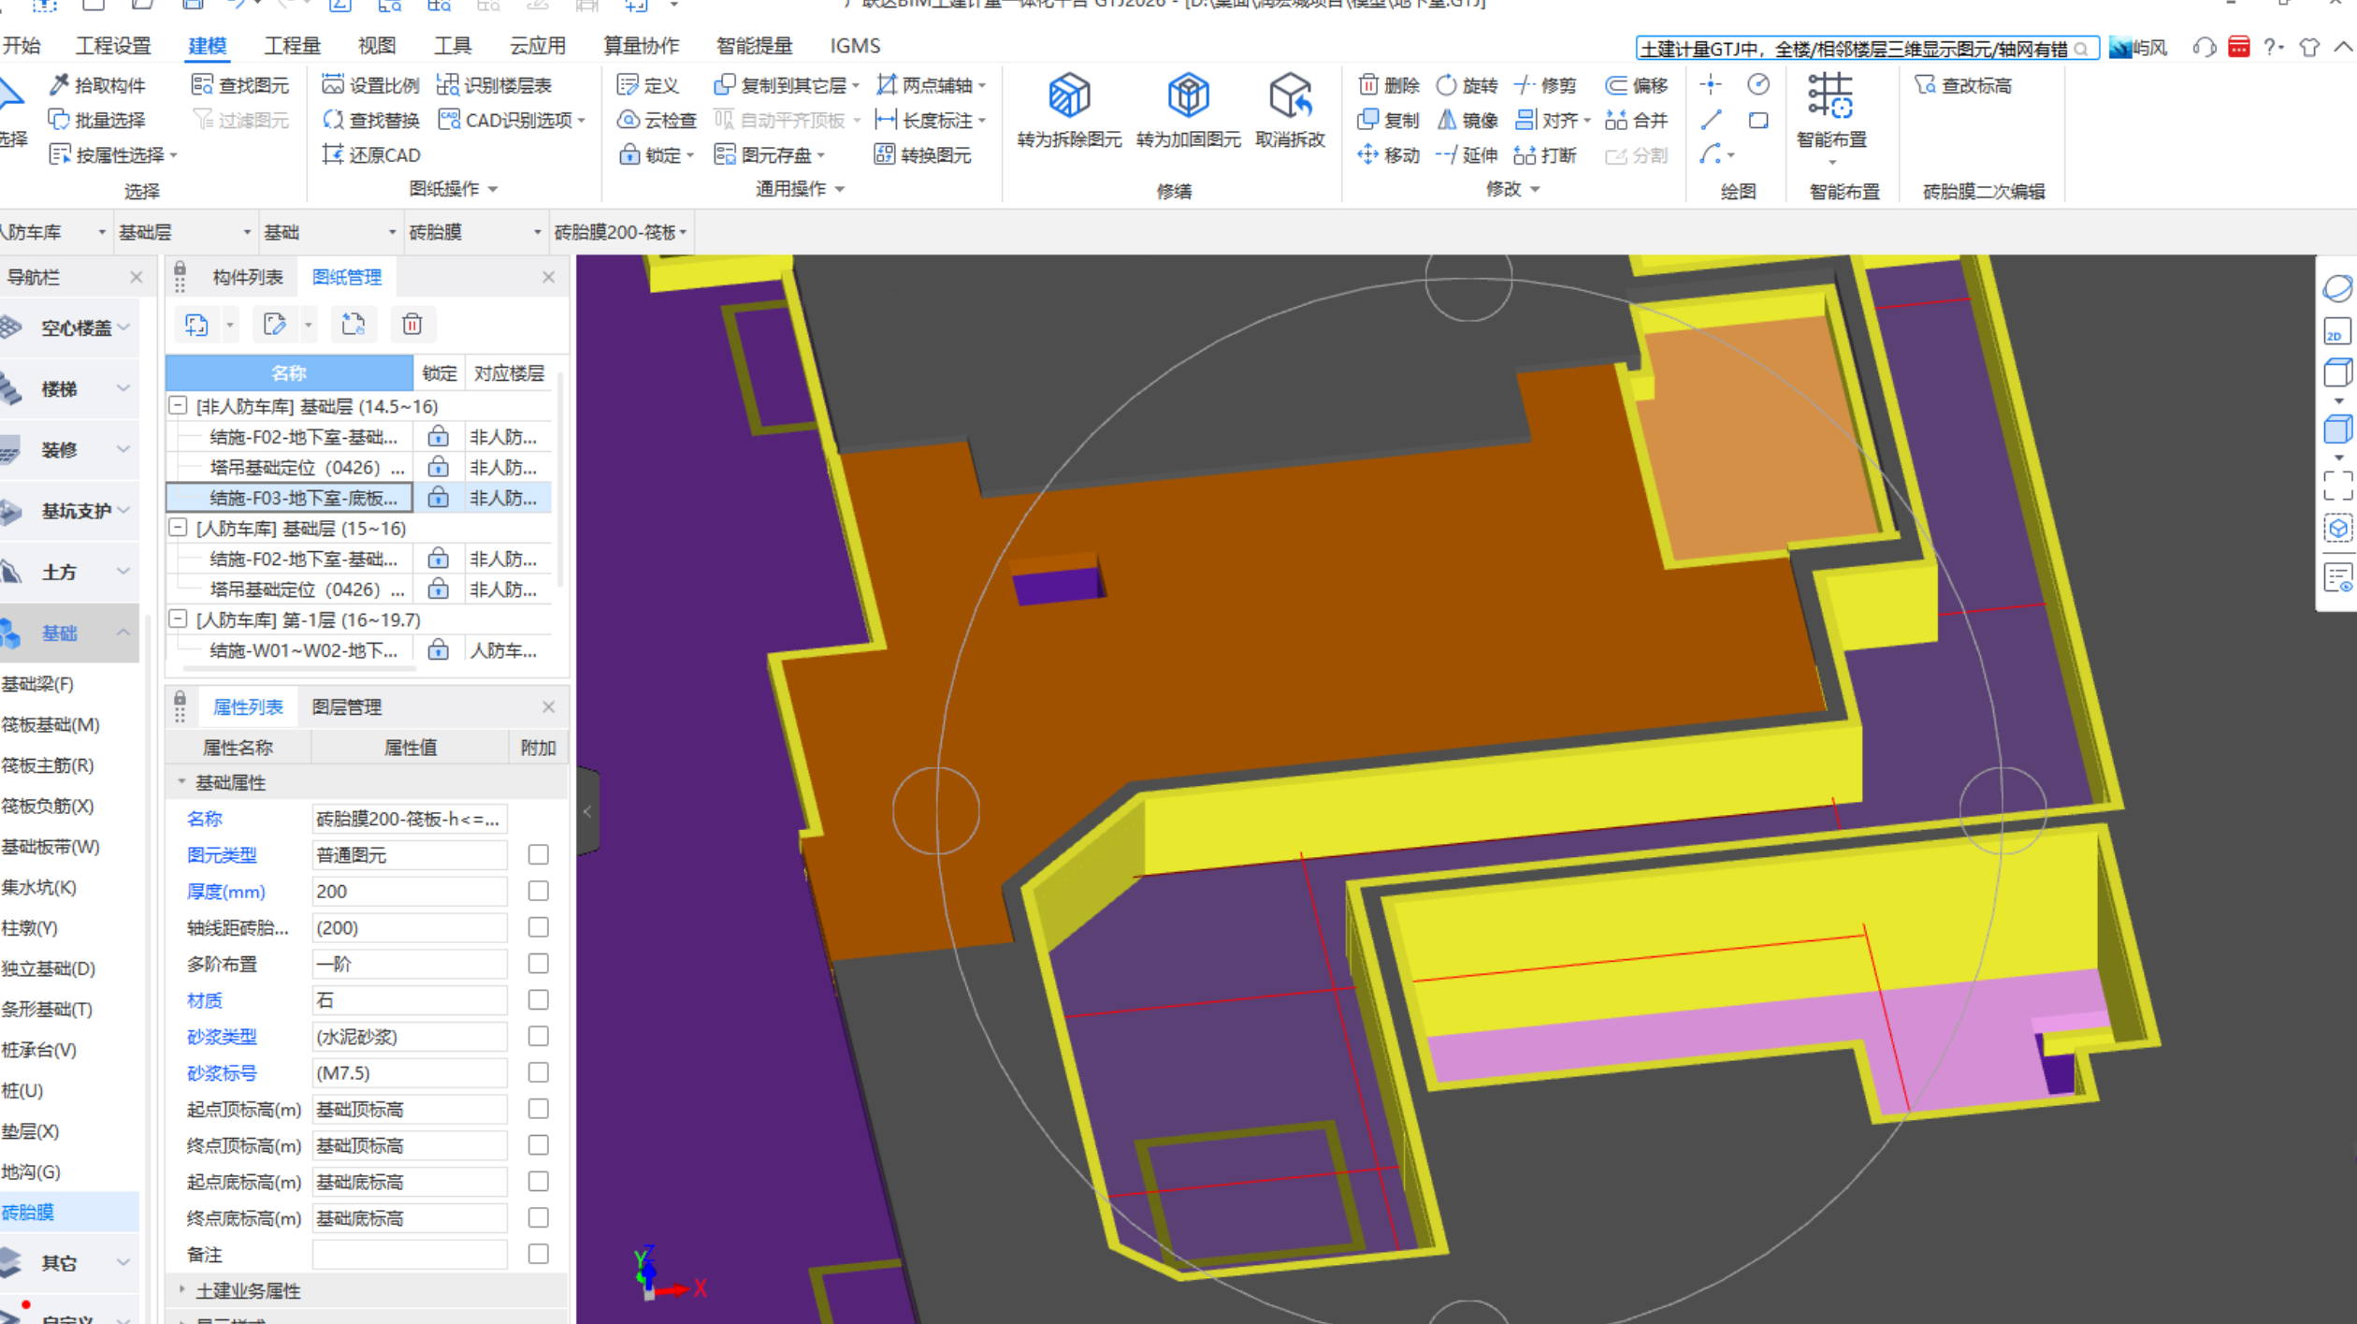
Task: Click the 取消拆改 icon
Action: tap(1290, 95)
